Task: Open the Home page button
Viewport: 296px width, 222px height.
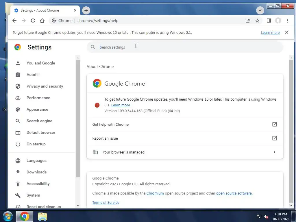Action: click(42, 21)
